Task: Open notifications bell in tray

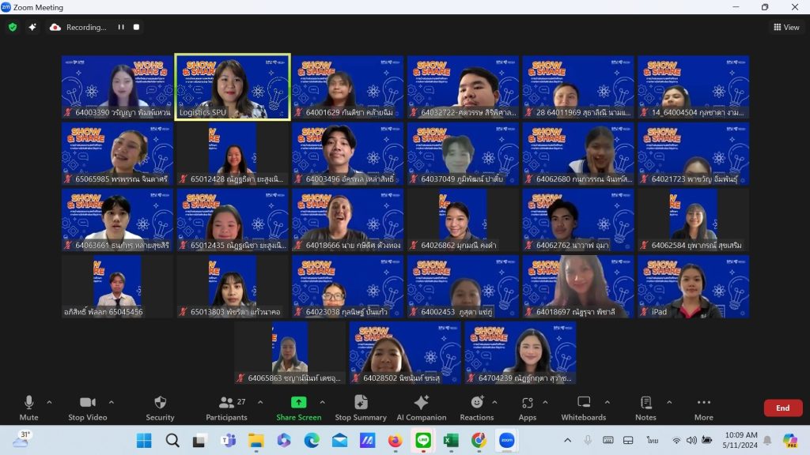Action: 767,440
